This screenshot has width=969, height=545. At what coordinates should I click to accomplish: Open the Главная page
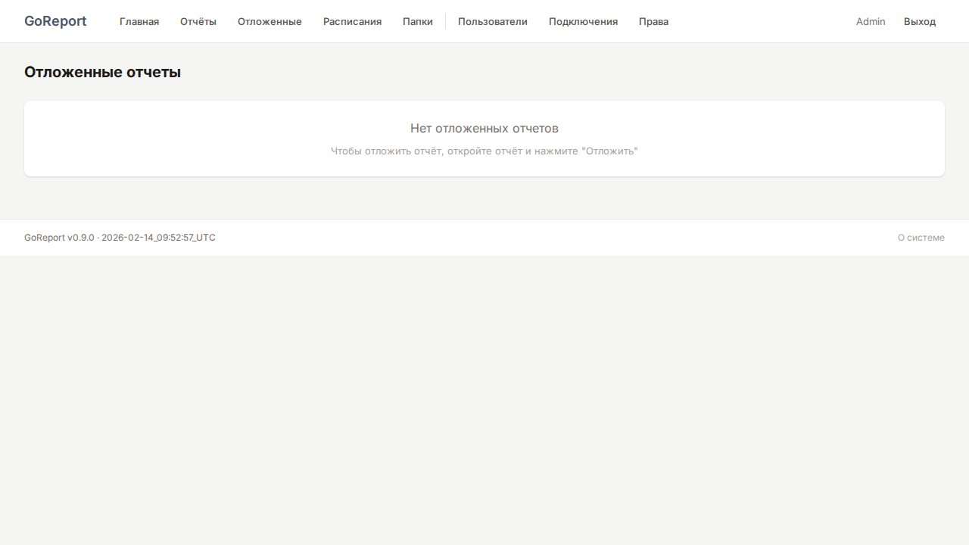[x=139, y=21]
